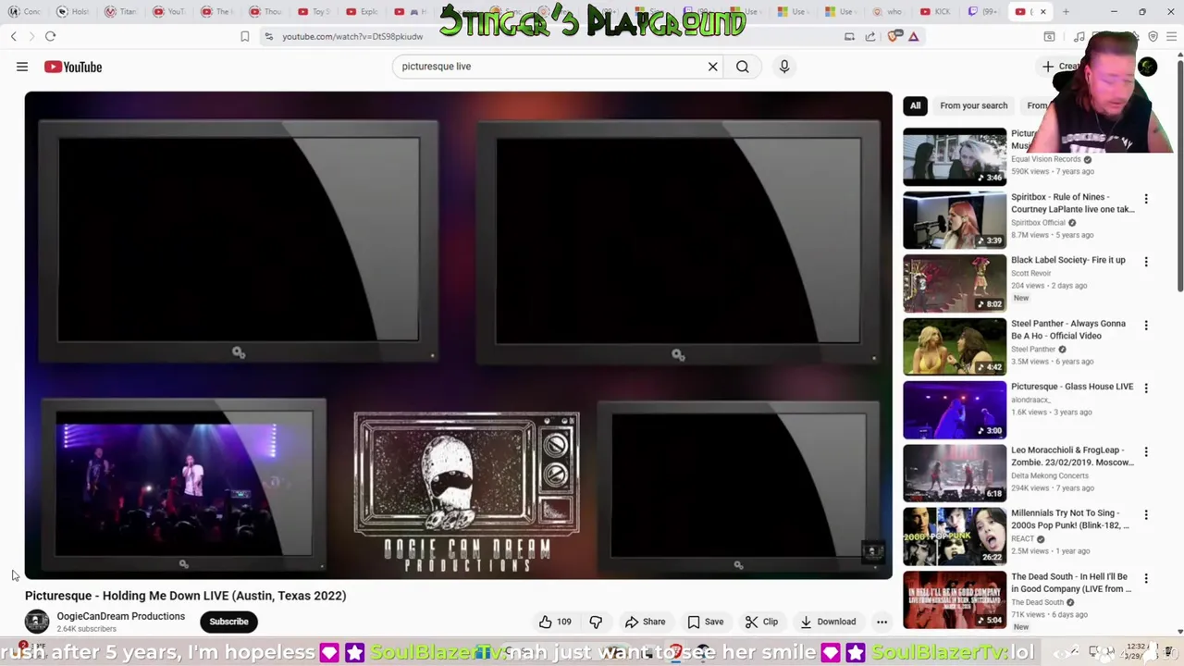Open Equal Vision Records video thumbnail
1184x666 pixels.
pos(955,156)
